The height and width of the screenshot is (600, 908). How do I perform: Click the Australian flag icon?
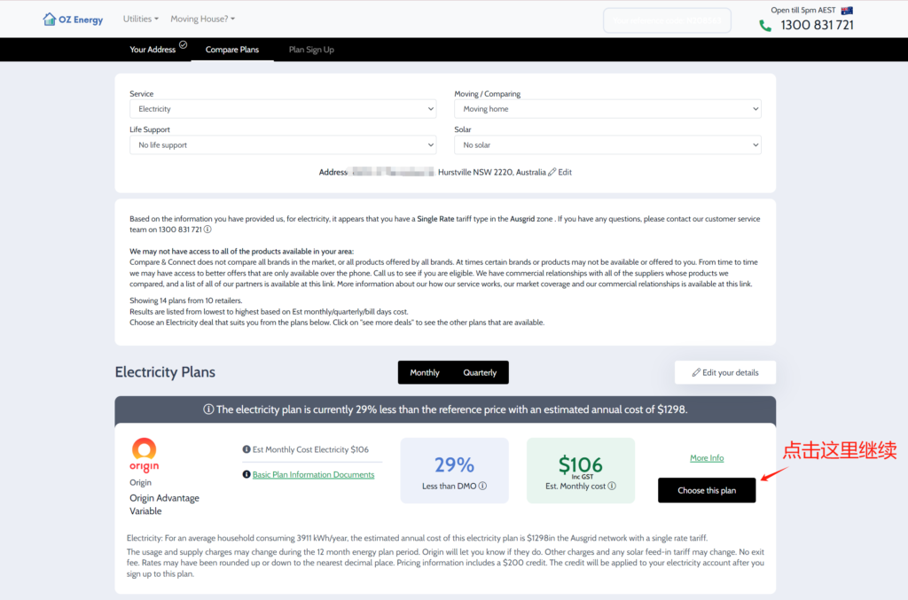pos(847,10)
